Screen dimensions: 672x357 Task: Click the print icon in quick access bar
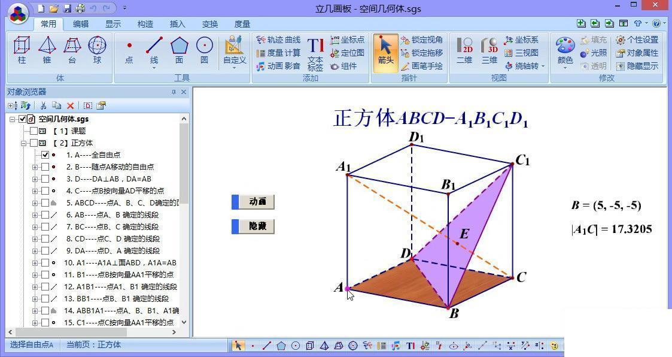coord(81,8)
